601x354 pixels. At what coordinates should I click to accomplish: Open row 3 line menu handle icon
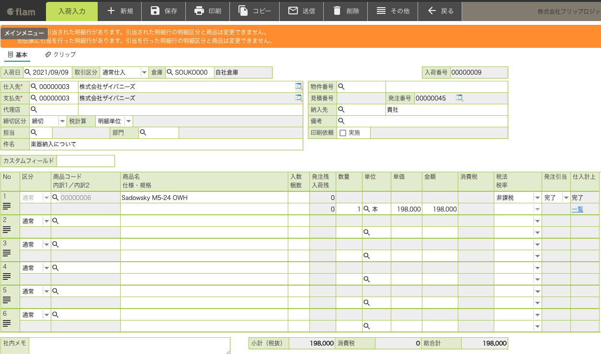(7, 253)
